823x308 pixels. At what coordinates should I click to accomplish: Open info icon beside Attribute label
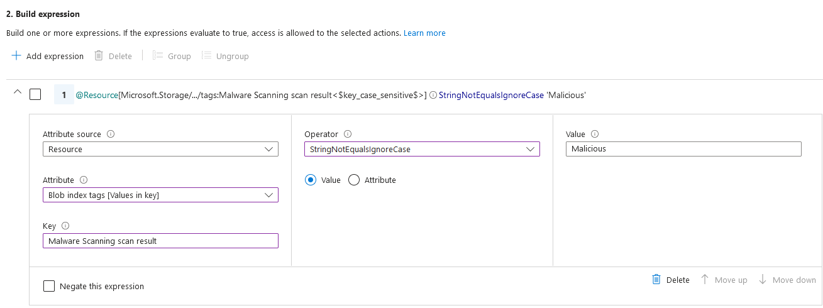pyautogui.click(x=84, y=180)
